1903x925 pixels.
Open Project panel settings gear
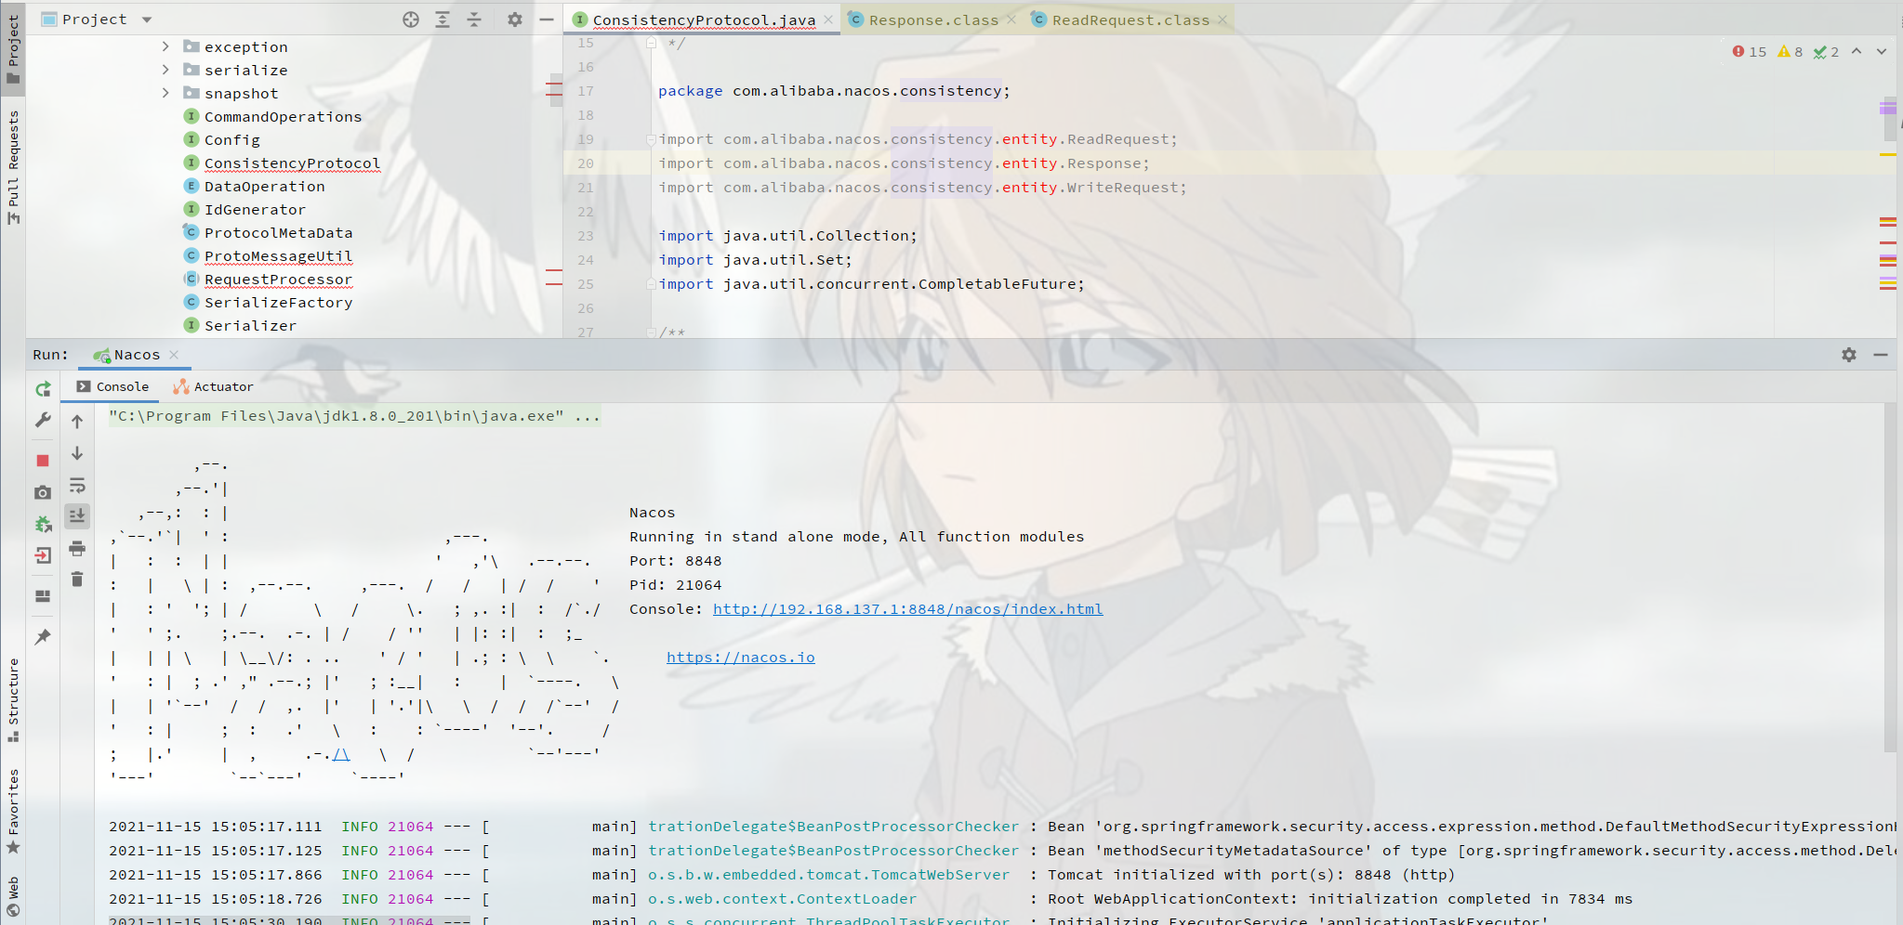pyautogui.click(x=515, y=20)
